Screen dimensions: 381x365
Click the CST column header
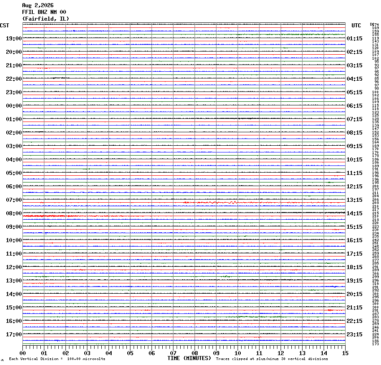pyautogui.click(x=4, y=26)
